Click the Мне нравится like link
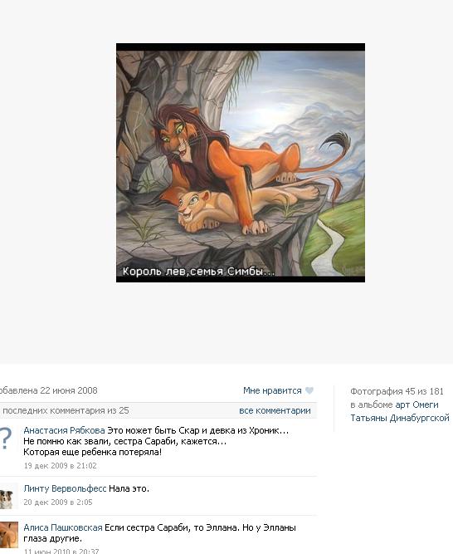This screenshot has width=453, height=554. tap(272, 390)
